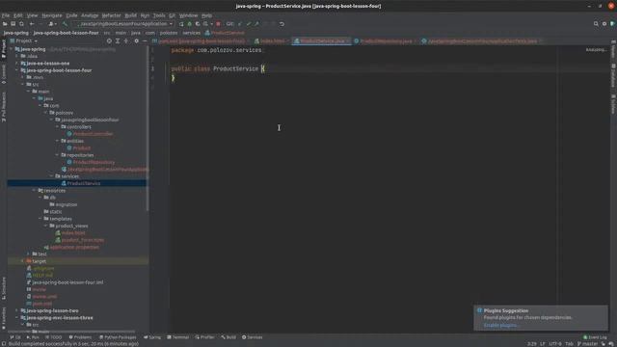Click the Run with Coverage icon
The width and height of the screenshot is (617, 347).
point(198,24)
